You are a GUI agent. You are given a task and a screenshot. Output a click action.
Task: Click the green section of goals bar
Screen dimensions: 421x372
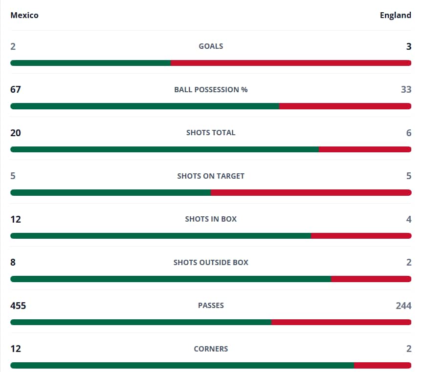click(x=90, y=63)
